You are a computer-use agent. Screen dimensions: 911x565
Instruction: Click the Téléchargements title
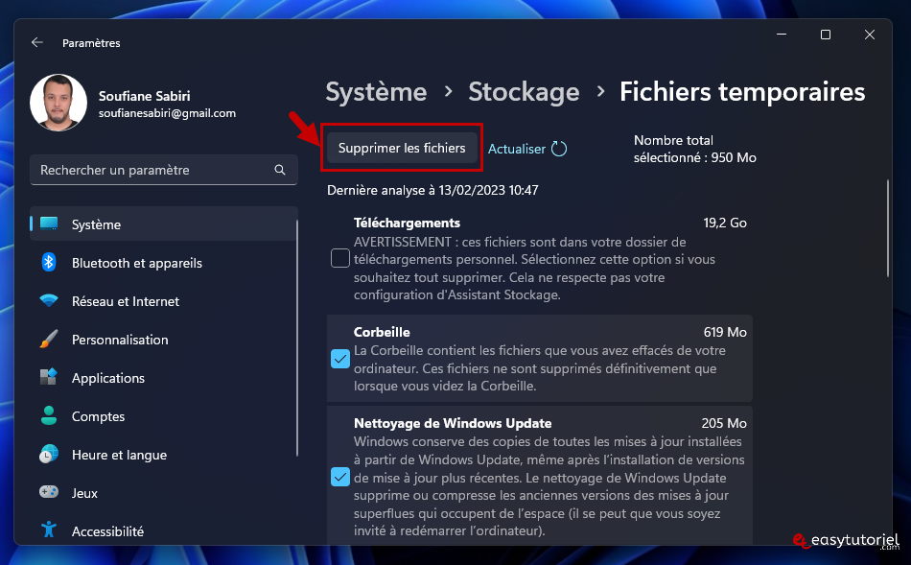click(x=407, y=223)
